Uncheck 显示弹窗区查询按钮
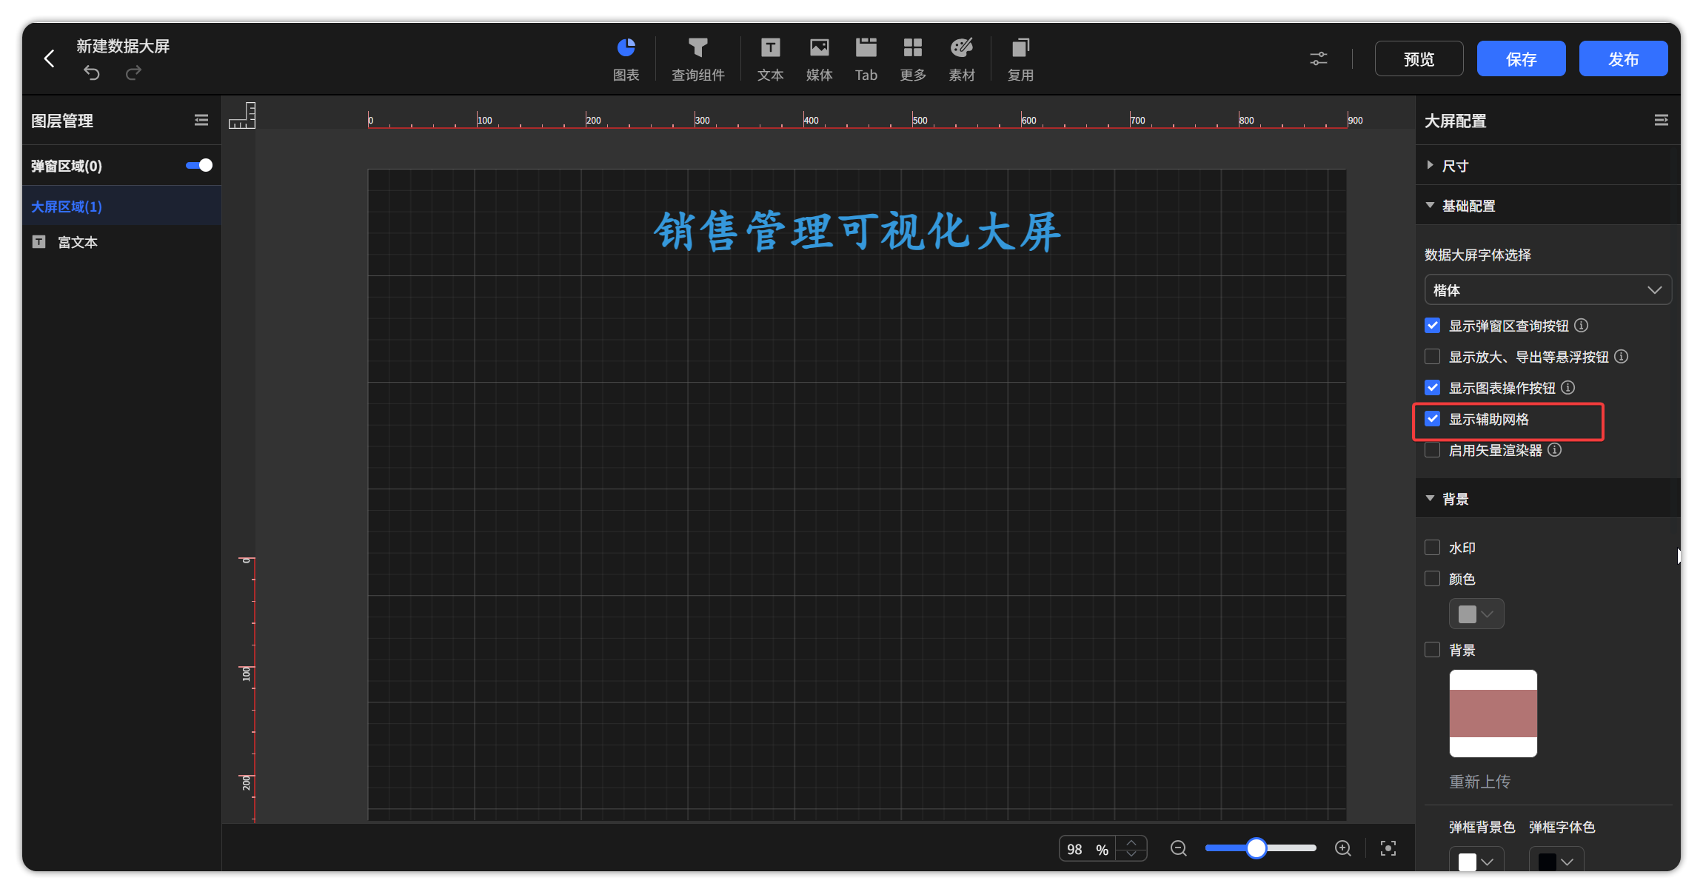 click(1433, 326)
